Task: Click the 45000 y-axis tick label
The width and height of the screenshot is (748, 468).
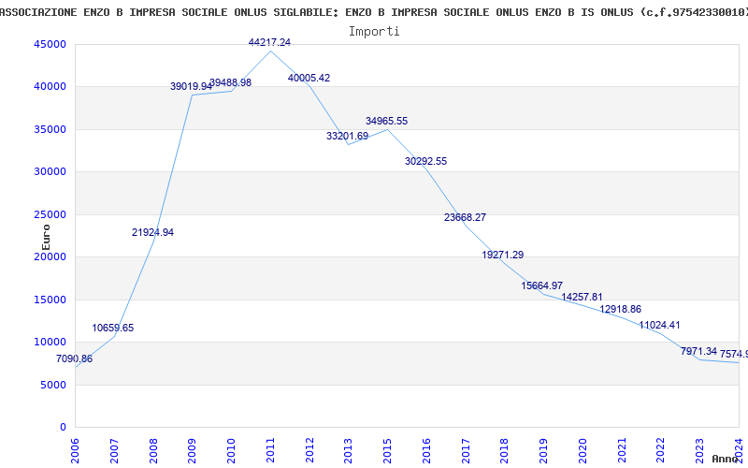Action: tap(50, 44)
